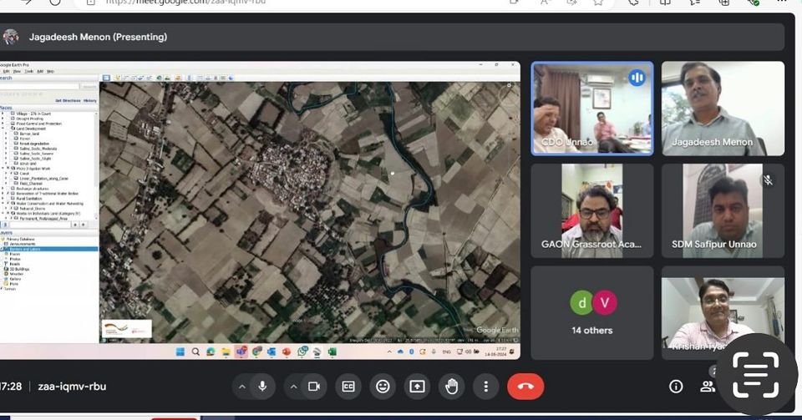This screenshot has height=420, width=802.
Task: Expand the Drought Proofing folder
Action: click(2, 119)
